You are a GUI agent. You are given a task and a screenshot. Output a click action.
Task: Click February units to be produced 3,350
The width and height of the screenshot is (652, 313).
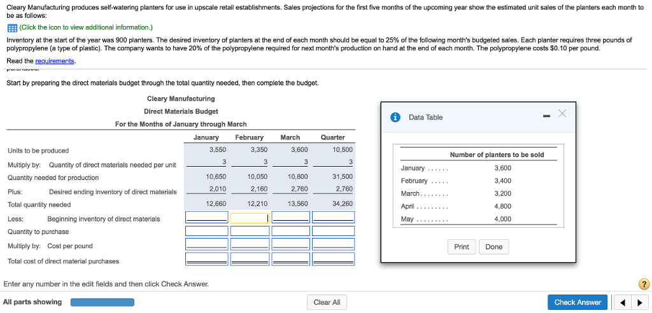[259, 150]
